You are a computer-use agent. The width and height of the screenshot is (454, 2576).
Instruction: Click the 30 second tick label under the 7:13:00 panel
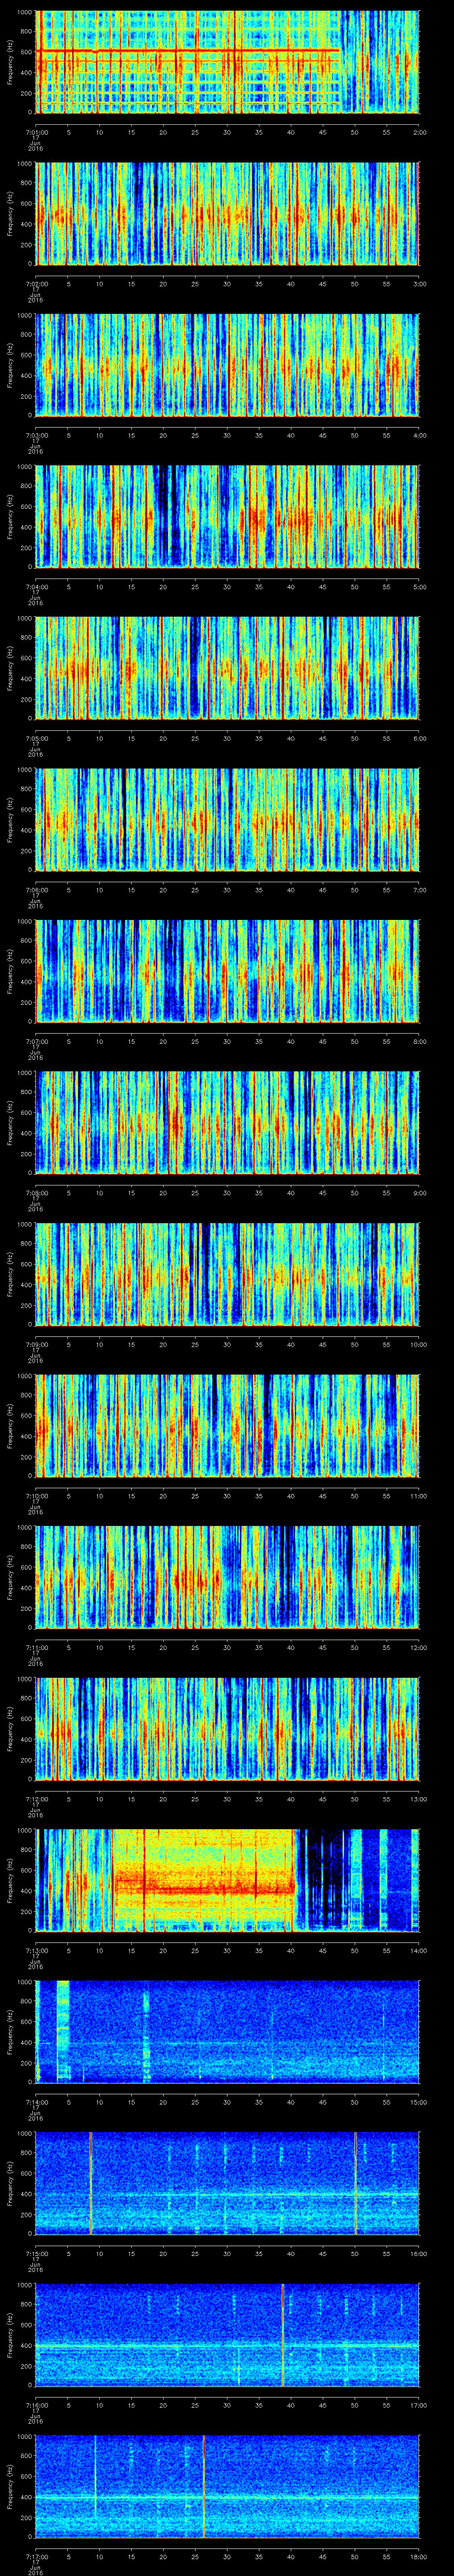227,1950
